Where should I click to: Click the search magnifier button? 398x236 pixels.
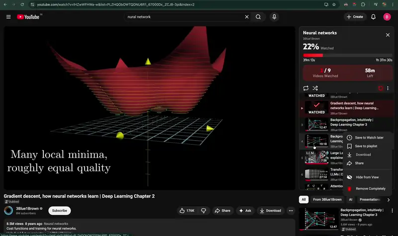point(258,17)
